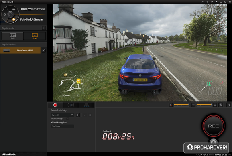The height and width of the screenshot is (156, 232).
Task: Click the game preview video area
Action: (x=140, y=53)
